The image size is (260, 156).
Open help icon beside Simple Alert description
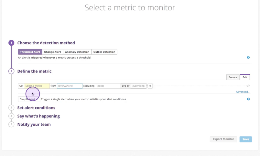pos(248,99)
